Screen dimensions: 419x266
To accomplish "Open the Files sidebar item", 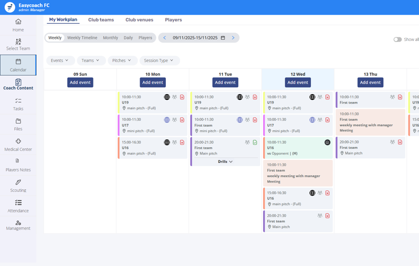I will (18, 125).
